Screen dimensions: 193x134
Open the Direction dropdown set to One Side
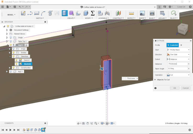pyautogui.click(x=178, y=54)
